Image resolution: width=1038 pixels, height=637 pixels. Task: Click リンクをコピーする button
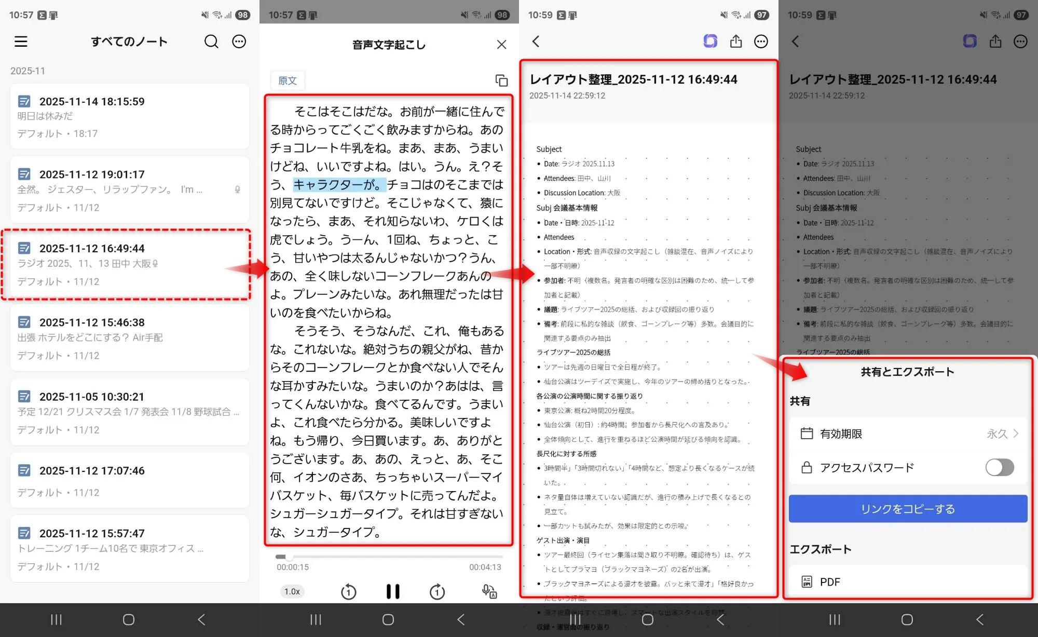(908, 509)
